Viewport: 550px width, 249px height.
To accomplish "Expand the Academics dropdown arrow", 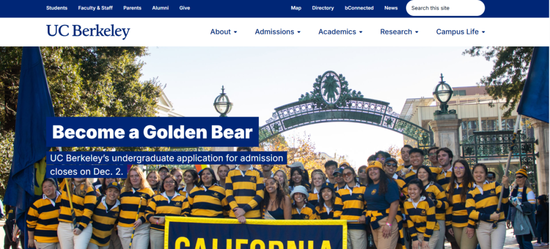I will [x=361, y=32].
